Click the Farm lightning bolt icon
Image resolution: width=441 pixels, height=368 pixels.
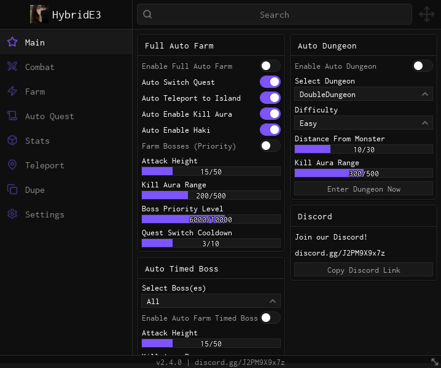pos(12,91)
